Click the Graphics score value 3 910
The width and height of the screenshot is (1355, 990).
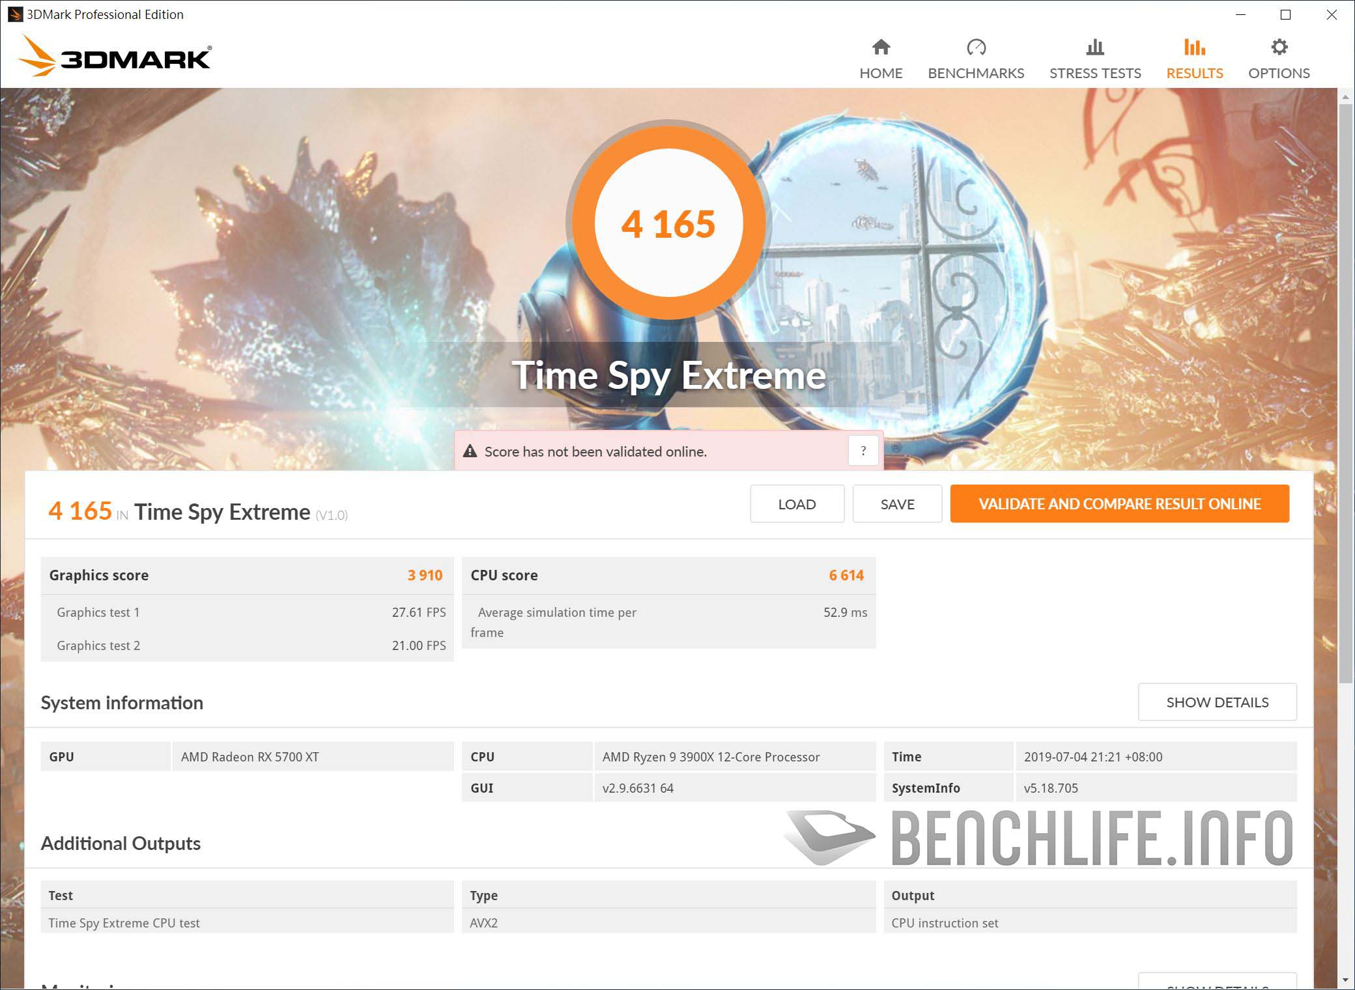pyautogui.click(x=425, y=575)
